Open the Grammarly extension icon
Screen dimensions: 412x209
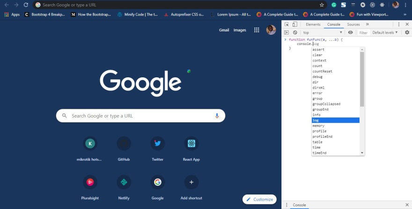tap(334, 5)
